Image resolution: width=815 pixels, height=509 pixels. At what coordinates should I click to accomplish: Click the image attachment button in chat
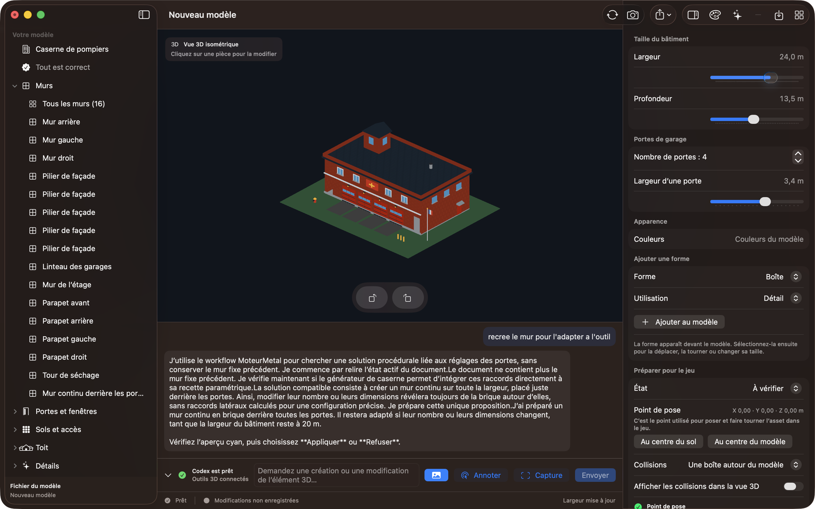point(436,475)
